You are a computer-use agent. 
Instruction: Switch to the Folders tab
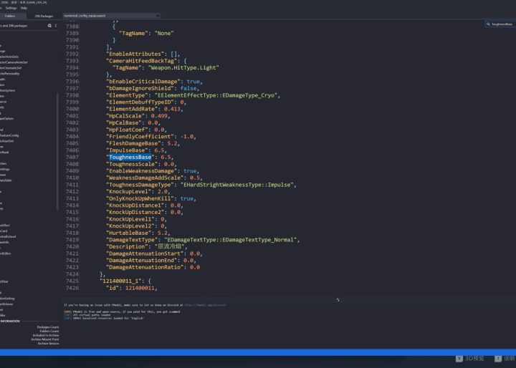tap(10, 15)
